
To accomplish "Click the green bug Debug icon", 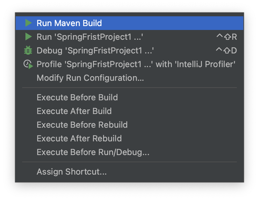I will pyautogui.click(x=28, y=50).
